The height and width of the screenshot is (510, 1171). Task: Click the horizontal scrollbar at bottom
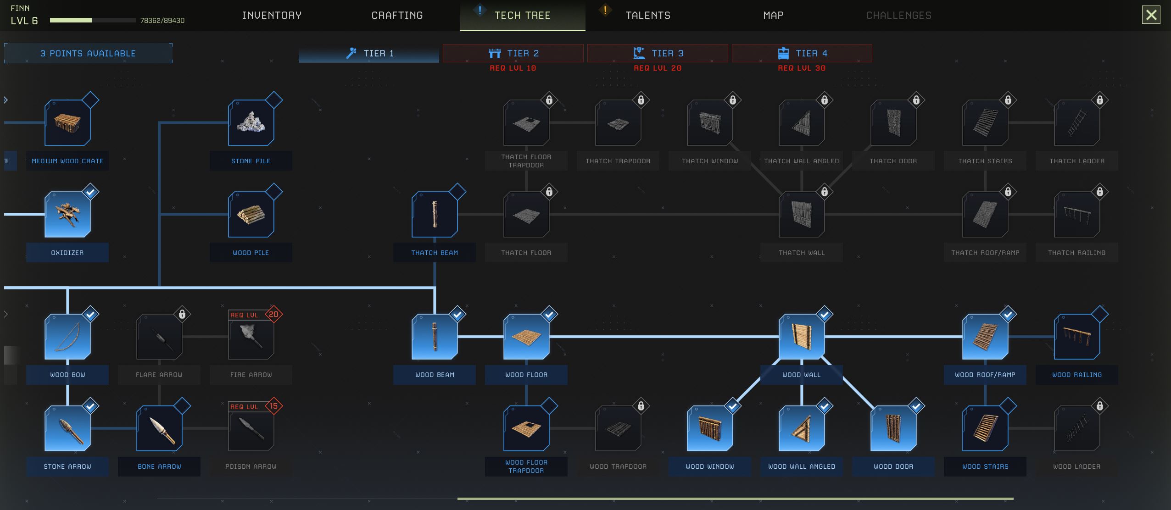[735, 499]
